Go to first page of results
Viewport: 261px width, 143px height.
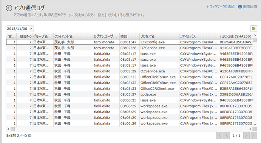(219, 135)
